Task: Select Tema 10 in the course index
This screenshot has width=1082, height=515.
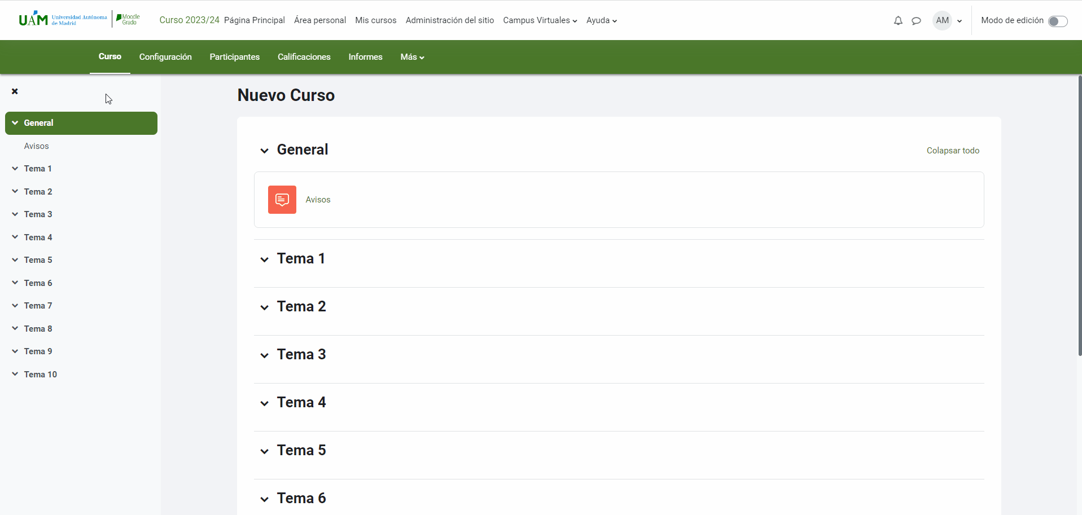Action: point(41,375)
